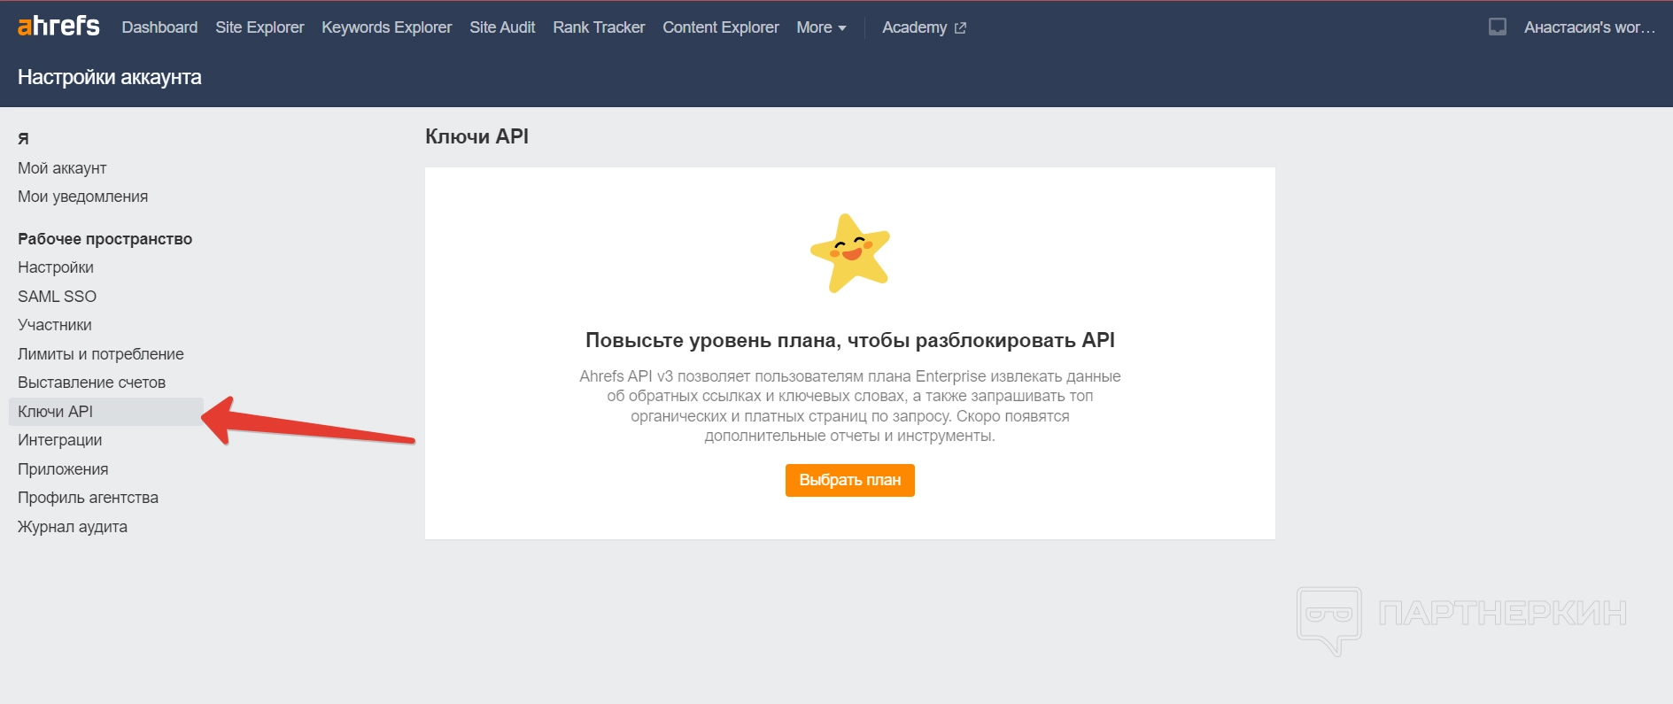
Task: Click the Ahrefs logo
Action: 58,27
